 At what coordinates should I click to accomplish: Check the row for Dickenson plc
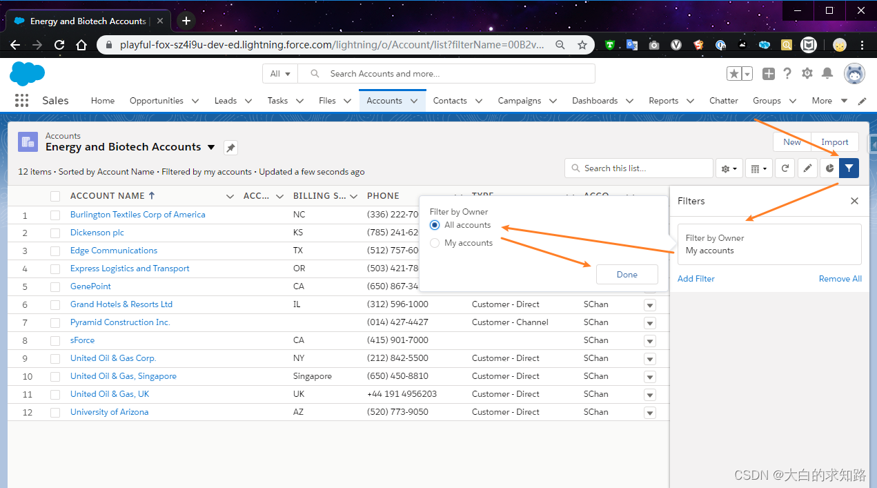[x=55, y=233]
